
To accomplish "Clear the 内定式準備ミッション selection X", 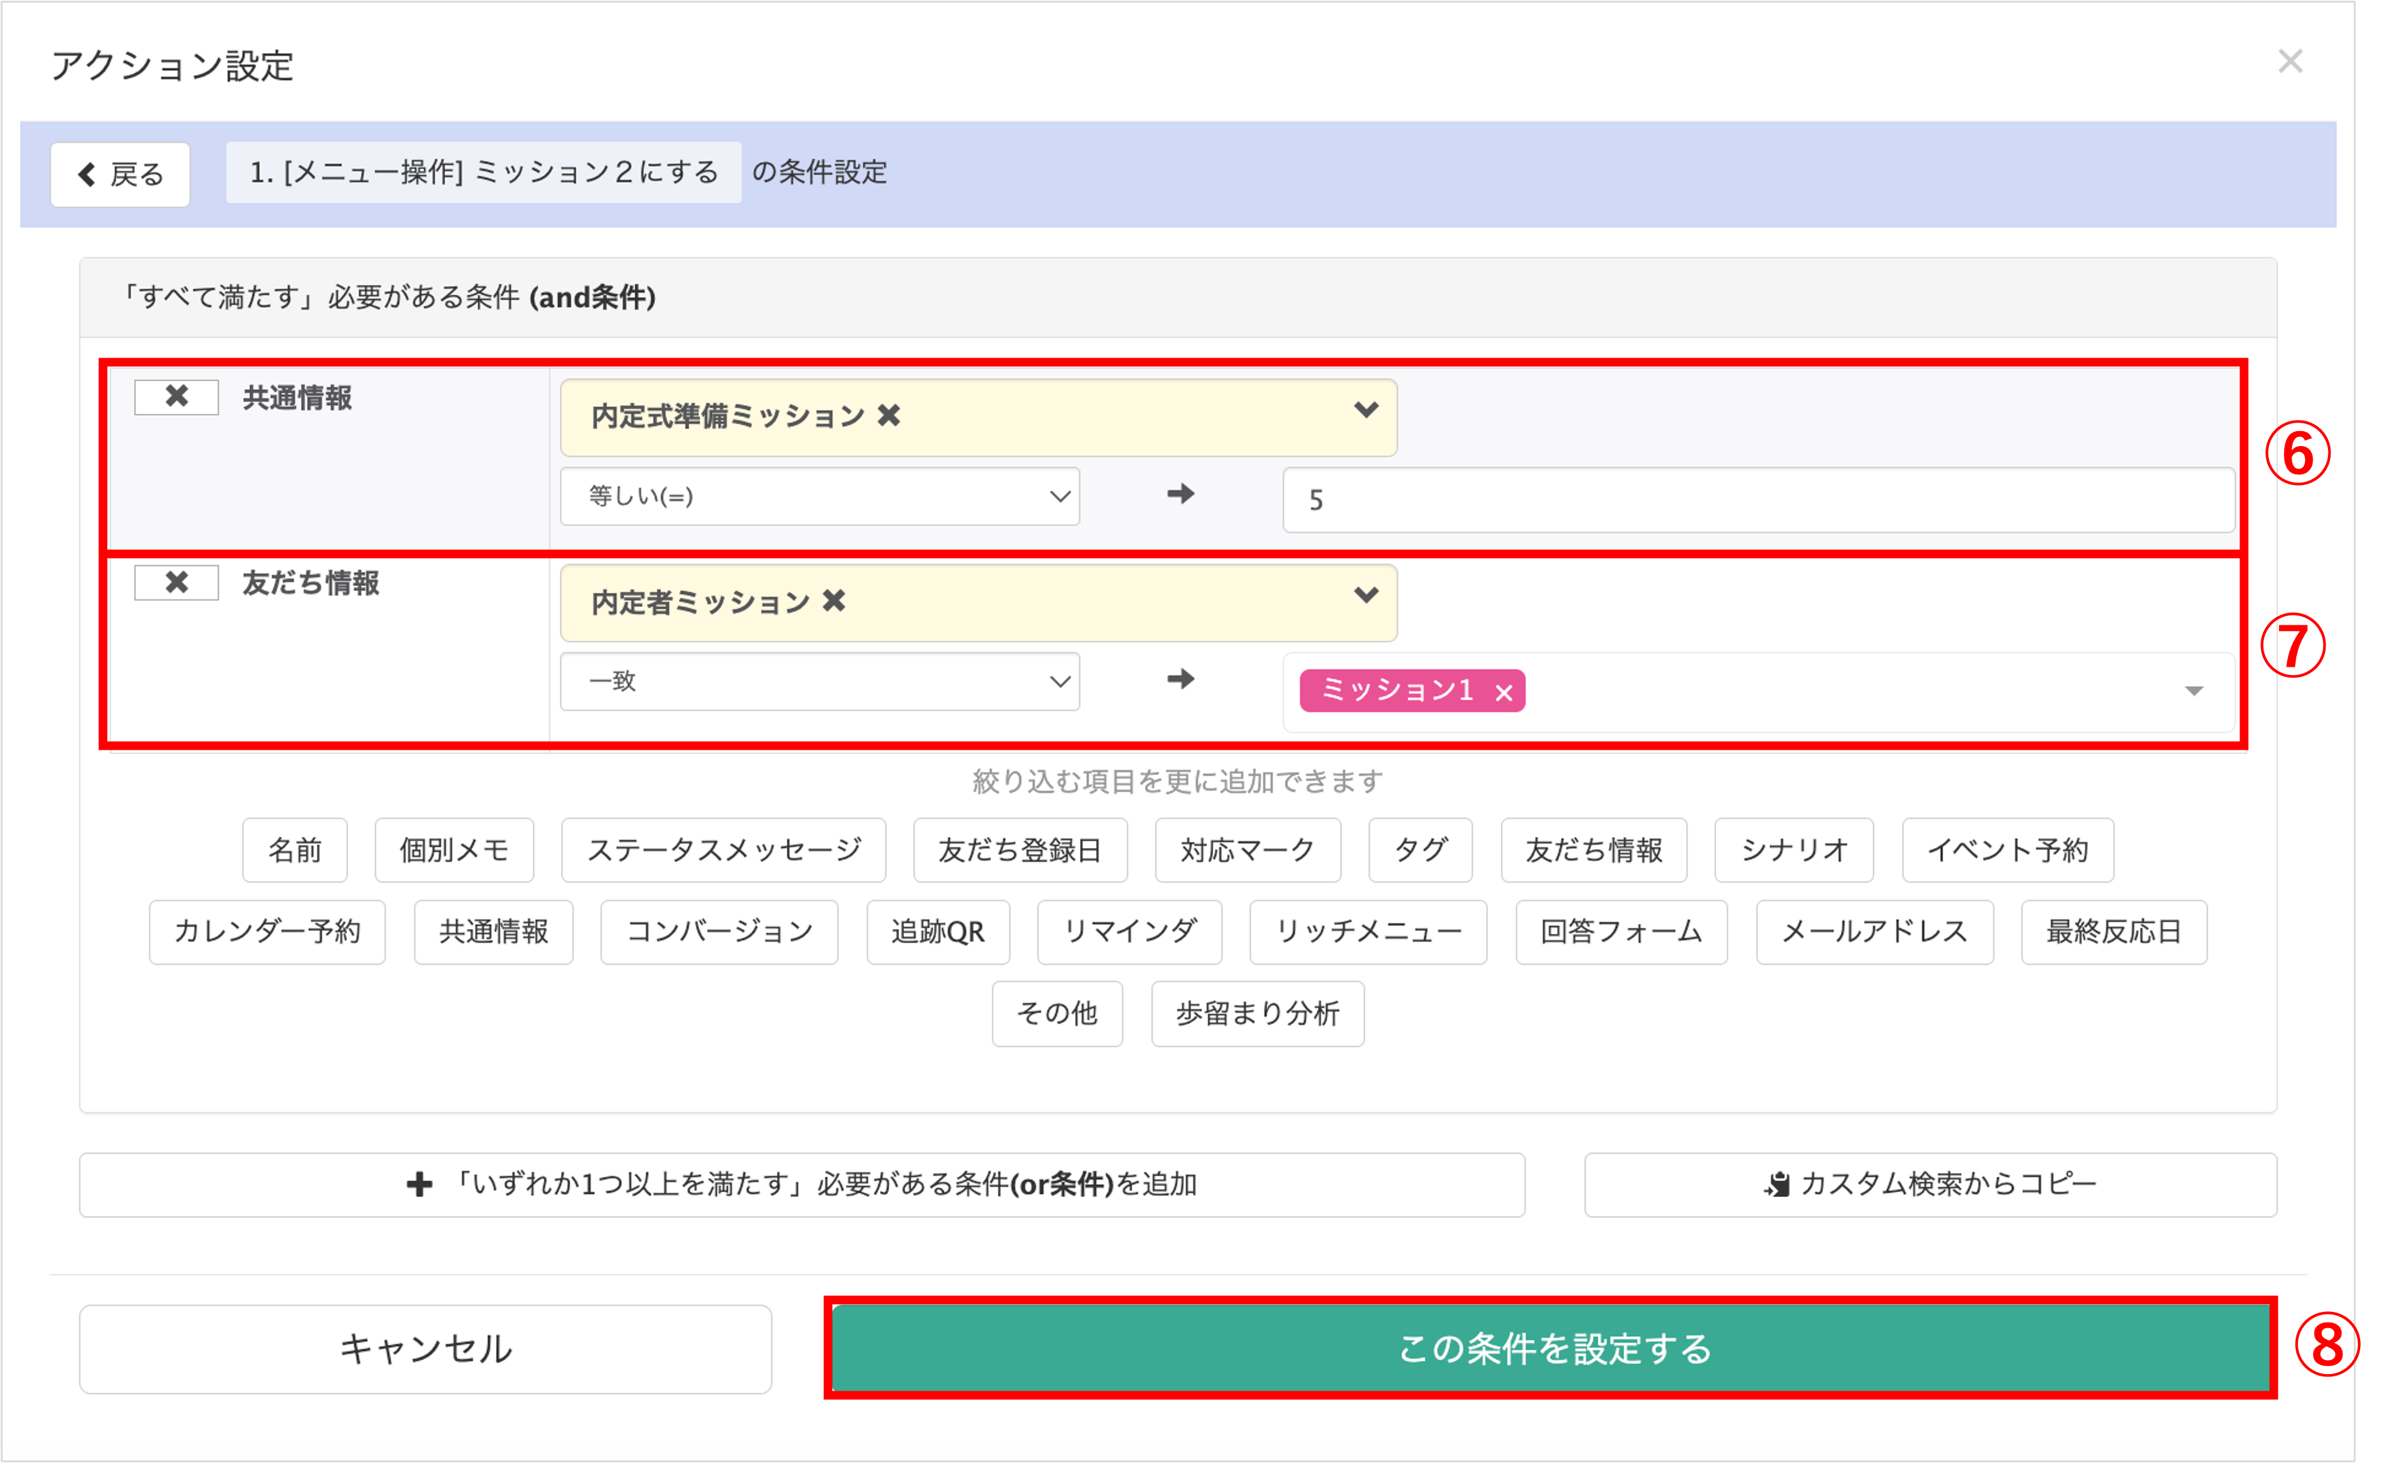I will pyautogui.click(x=888, y=416).
